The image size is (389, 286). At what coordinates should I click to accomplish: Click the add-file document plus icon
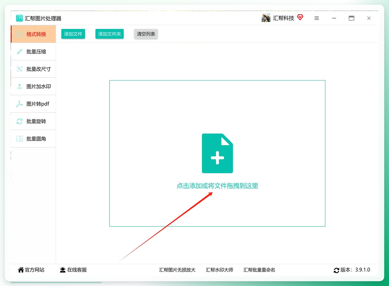coord(217,153)
